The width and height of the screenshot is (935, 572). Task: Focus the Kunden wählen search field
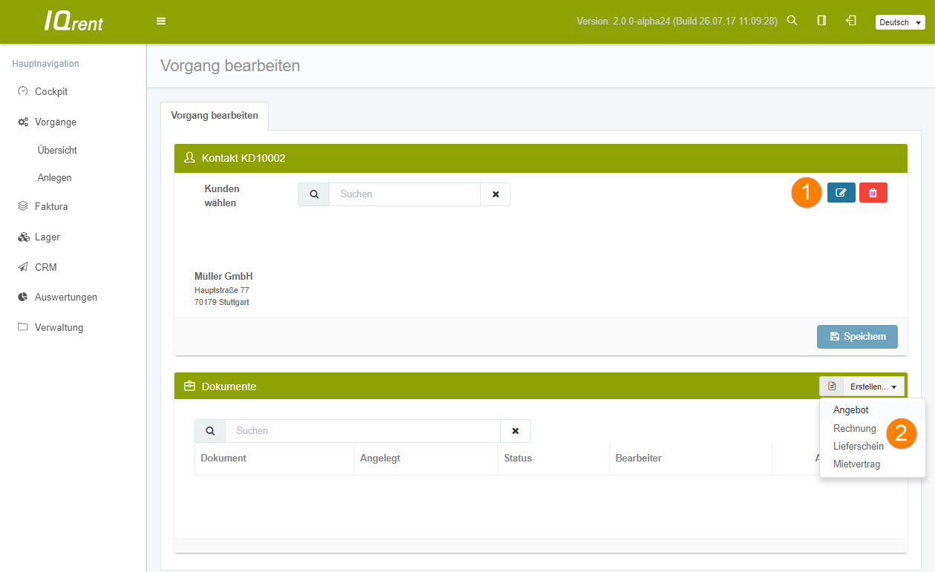tap(405, 194)
